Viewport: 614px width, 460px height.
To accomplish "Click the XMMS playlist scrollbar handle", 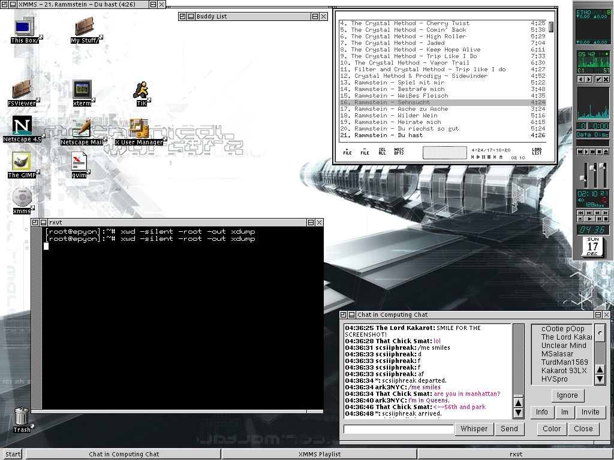I will coord(551,26).
